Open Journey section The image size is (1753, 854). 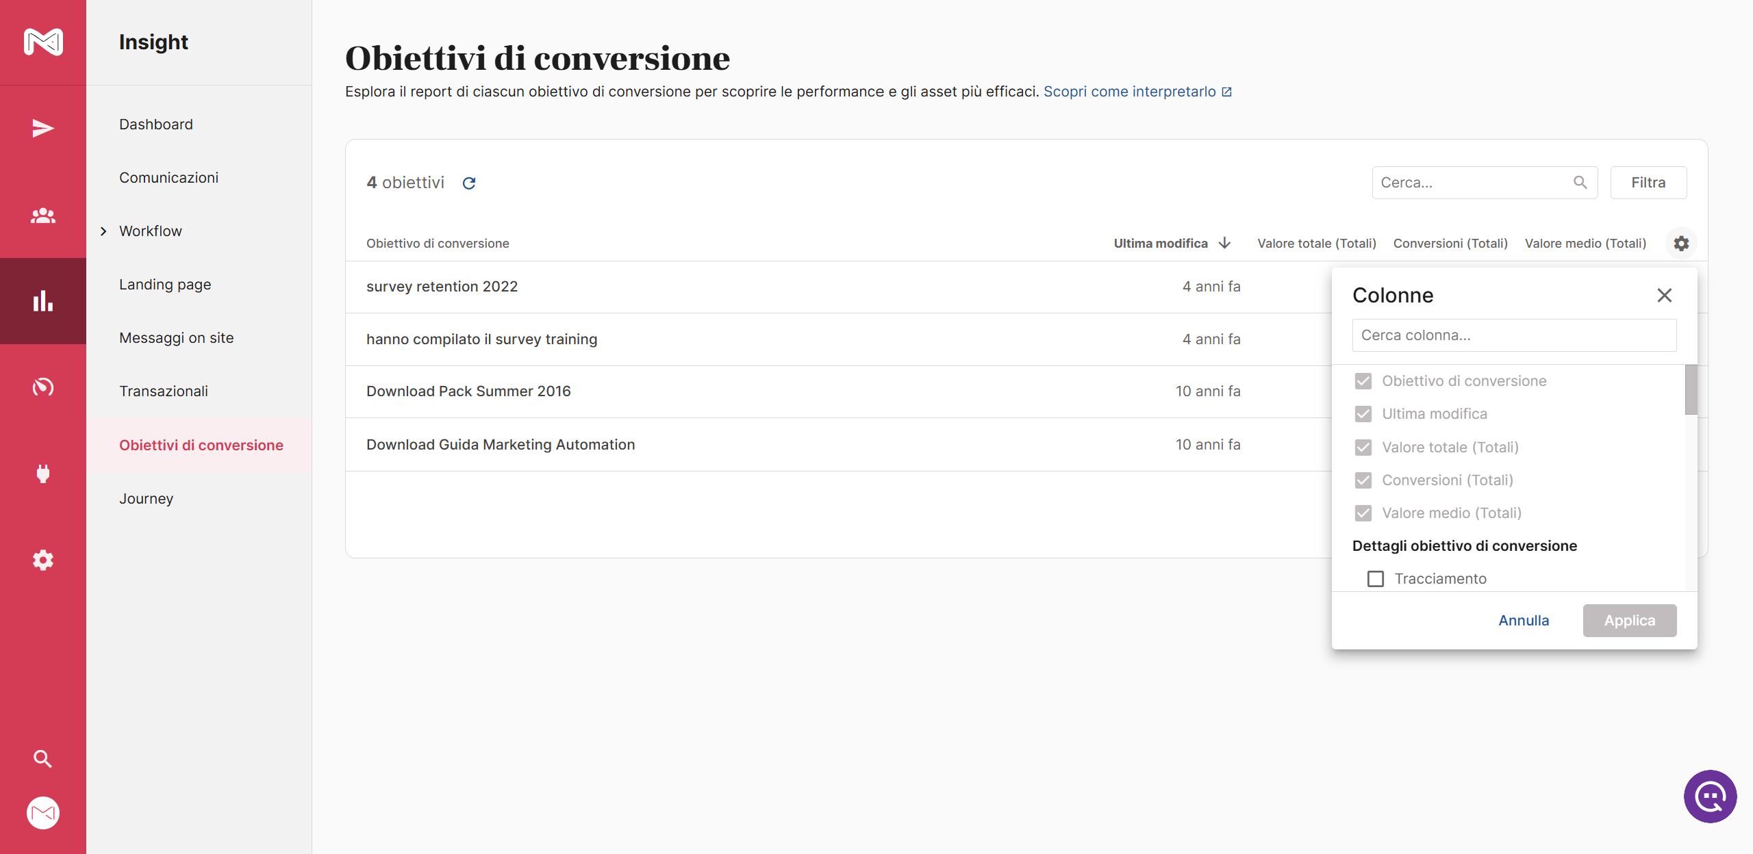click(x=146, y=499)
